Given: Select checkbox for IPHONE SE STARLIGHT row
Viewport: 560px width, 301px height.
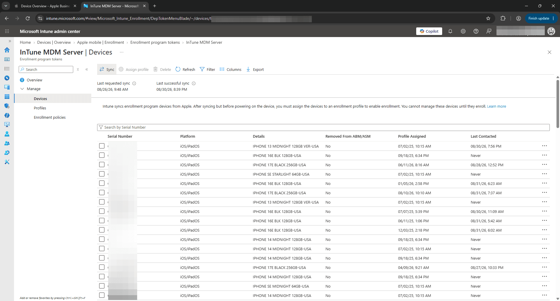Looking at the screenshot, I should click(x=102, y=174).
